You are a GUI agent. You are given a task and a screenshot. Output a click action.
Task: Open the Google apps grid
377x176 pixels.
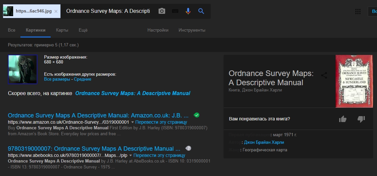pos(358,12)
